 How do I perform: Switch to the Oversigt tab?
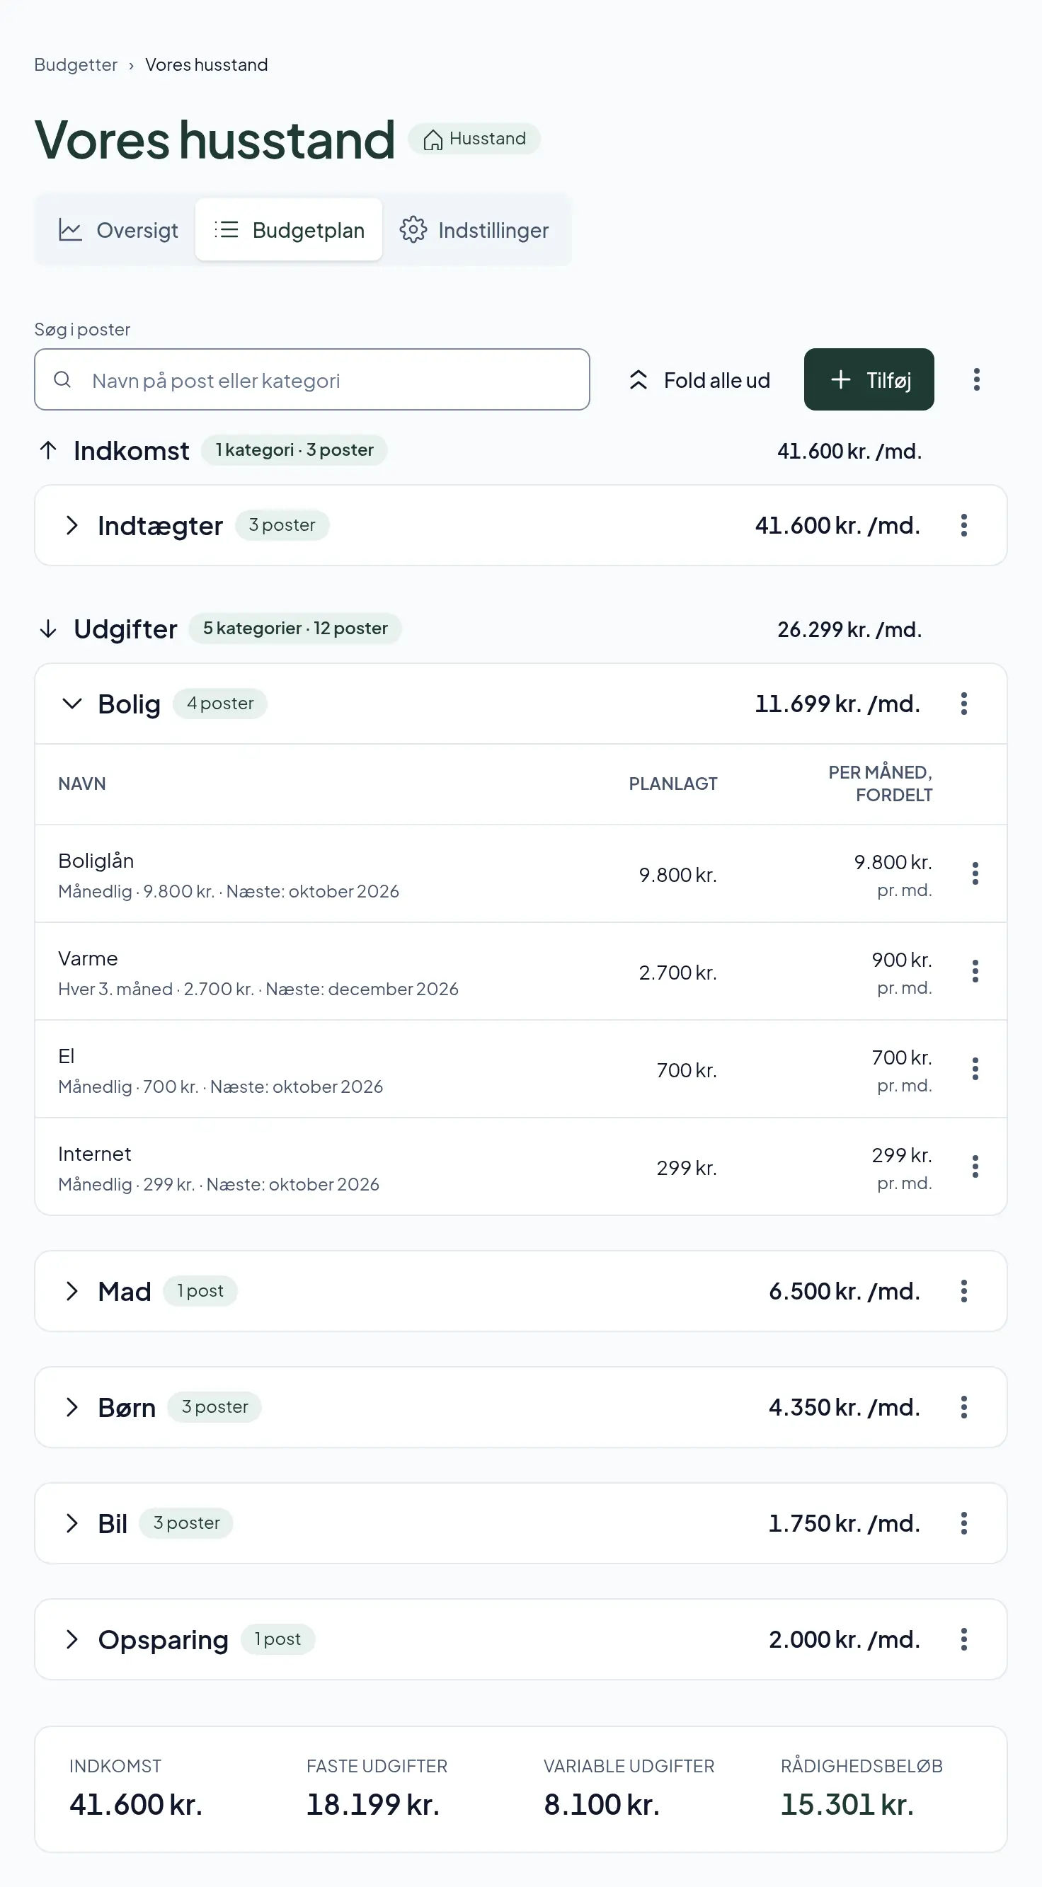pos(118,230)
